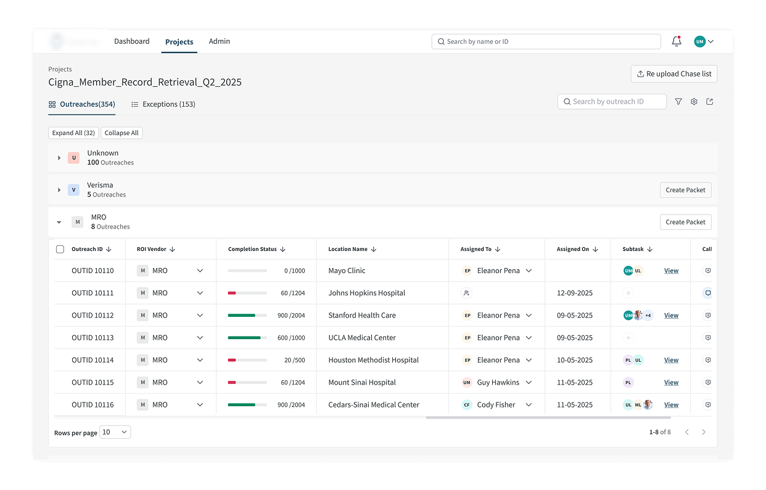766x490 pixels.
Task: Switch to the Exceptions (153) tab
Action: (163, 104)
